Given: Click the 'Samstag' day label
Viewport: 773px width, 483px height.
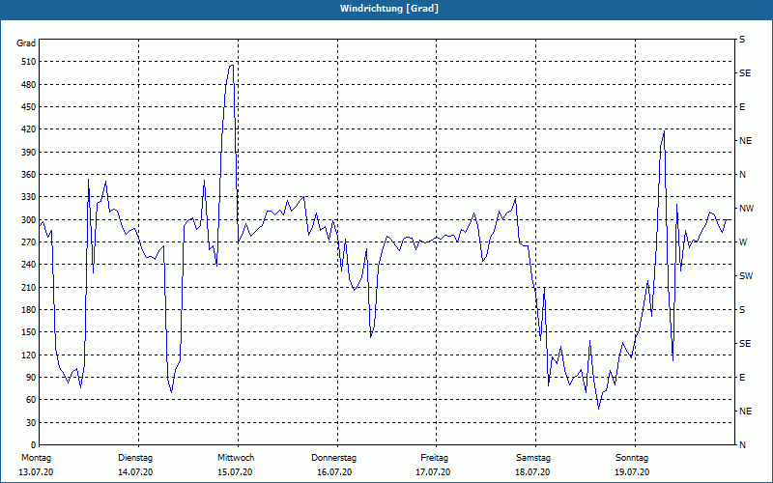Looking at the screenshot, I should pyautogui.click(x=533, y=458).
